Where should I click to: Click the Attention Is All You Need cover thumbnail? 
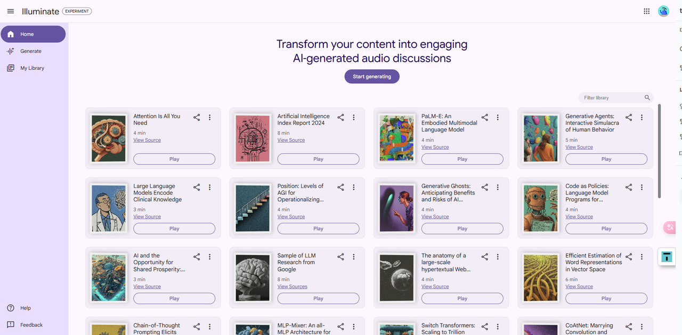point(109,138)
